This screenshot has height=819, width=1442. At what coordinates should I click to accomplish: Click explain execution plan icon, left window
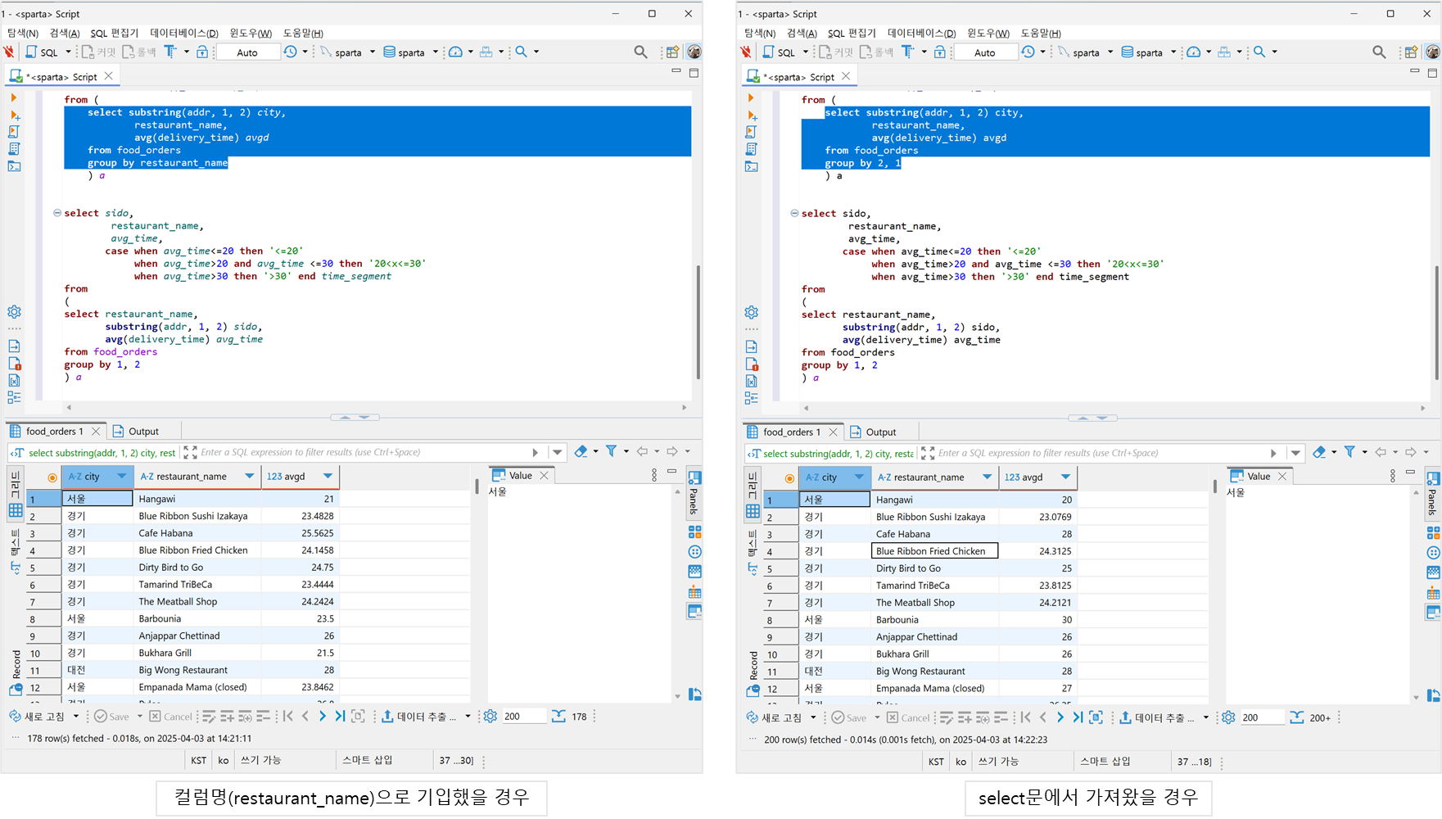15,149
